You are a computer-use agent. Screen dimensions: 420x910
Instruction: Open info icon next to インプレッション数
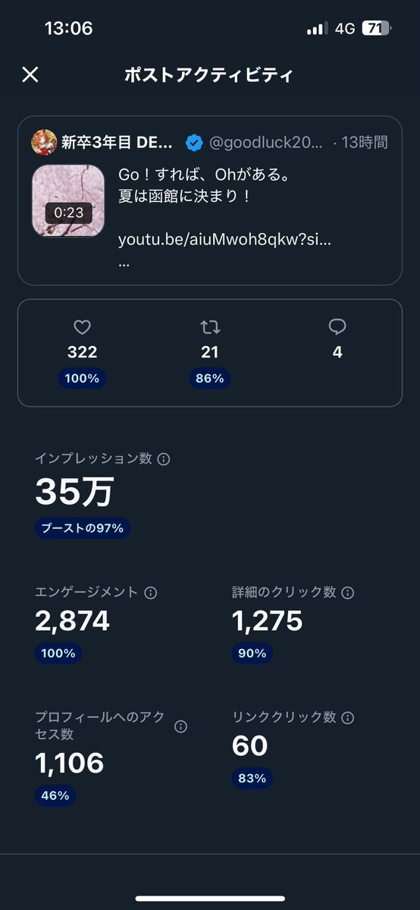coord(164,459)
